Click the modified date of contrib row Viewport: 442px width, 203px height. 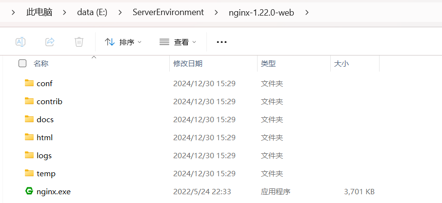pyautogui.click(x=204, y=101)
